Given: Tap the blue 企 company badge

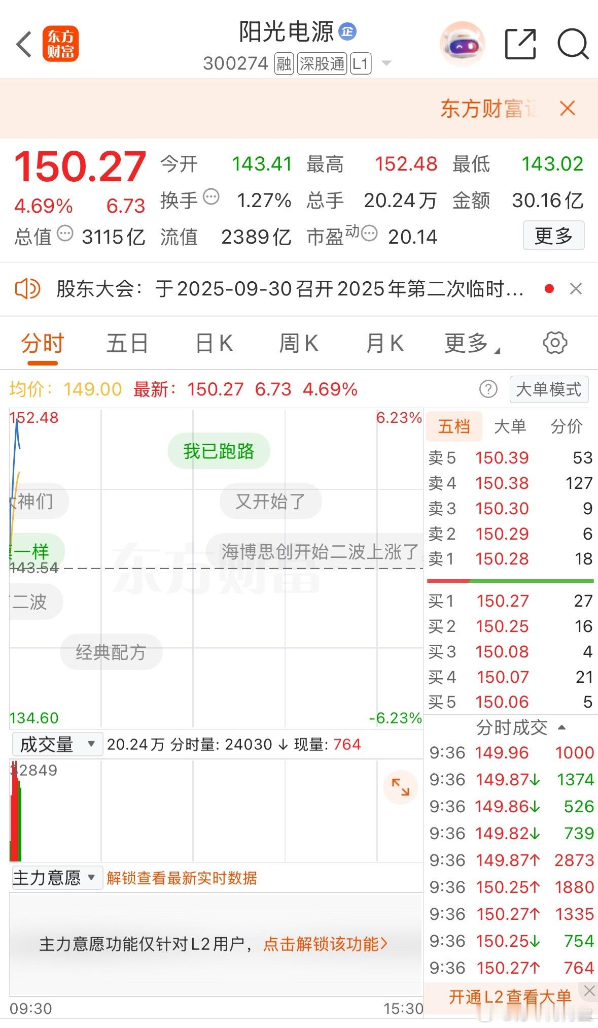Looking at the screenshot, I should pos(347,31).
